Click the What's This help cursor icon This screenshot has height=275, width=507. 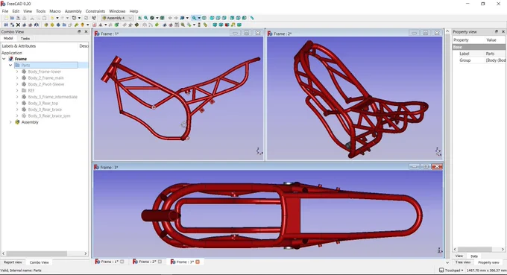click(94, 18)
